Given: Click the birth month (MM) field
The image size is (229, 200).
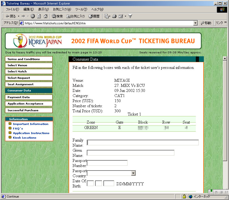Looking at the screenshot, I should 99,183.
